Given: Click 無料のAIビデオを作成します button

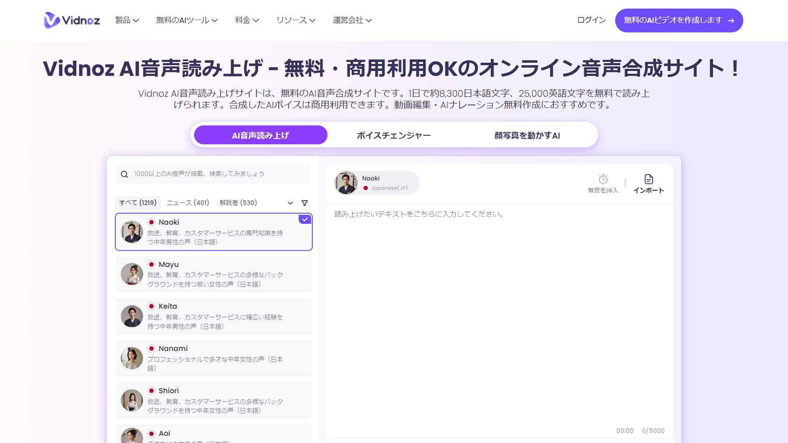Looking at the screenshot, I should point(679,20).
